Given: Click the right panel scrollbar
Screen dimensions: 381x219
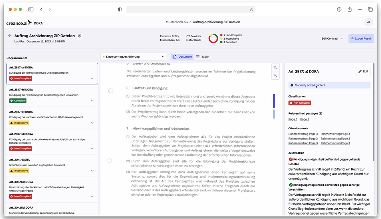Looking at the screenshot, I should point(374,112).
